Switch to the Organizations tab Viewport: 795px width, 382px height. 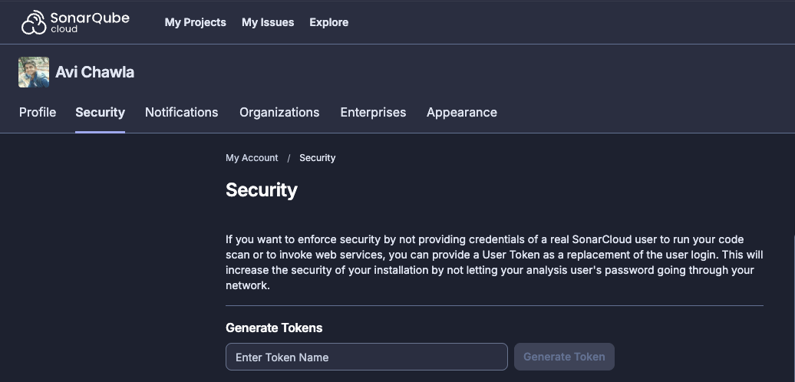click(x=279, y=112)
